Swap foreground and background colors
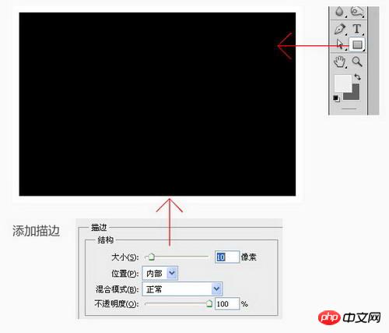 (x=358, y=77)
